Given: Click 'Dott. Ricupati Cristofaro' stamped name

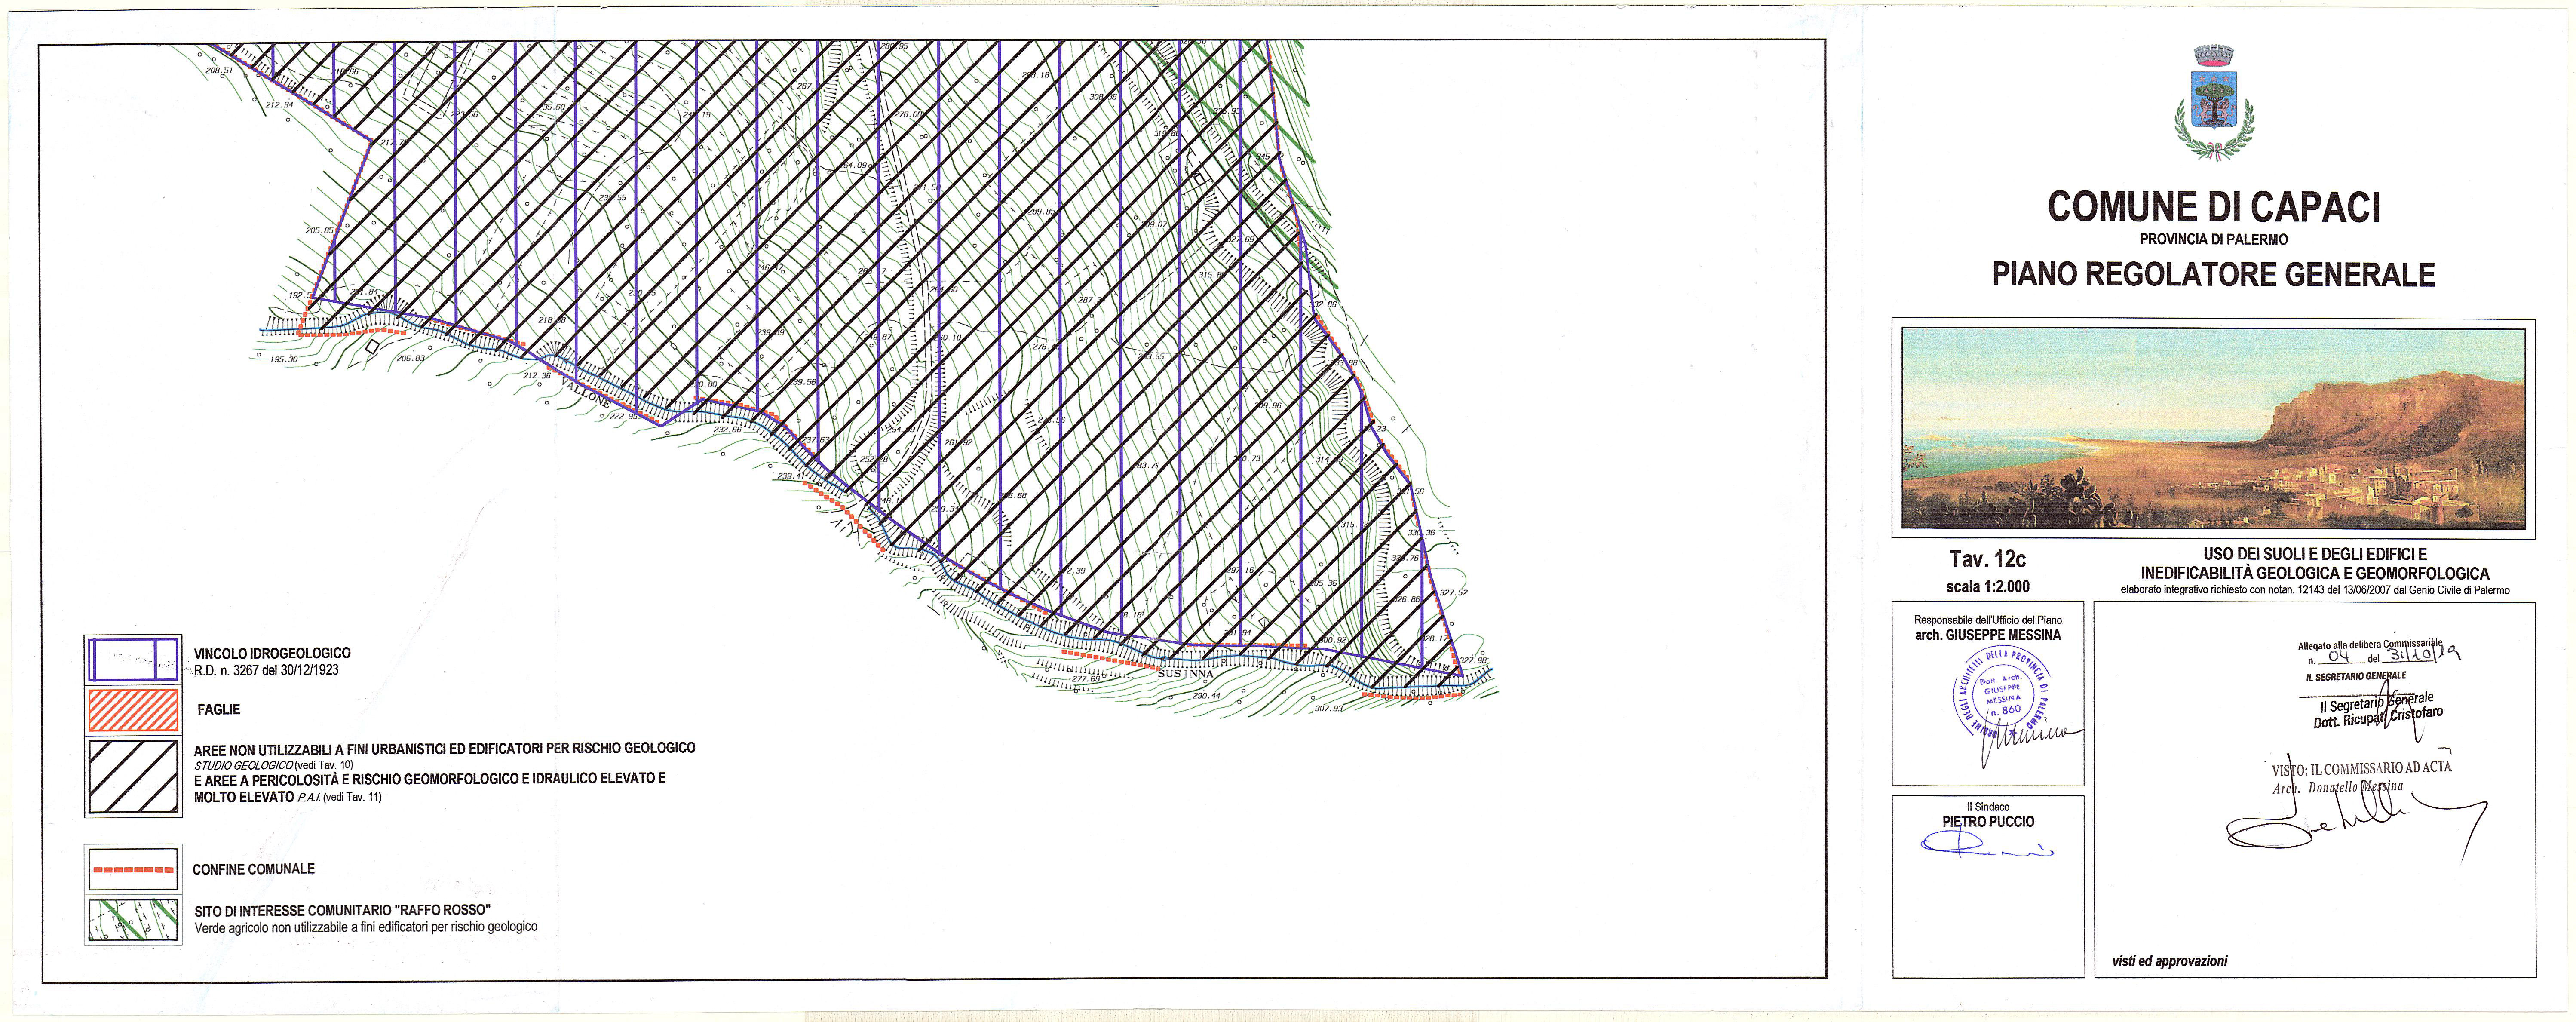Looking at the screenshot, I should click(2377, 717).
